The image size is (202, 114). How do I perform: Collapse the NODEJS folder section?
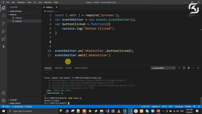pos(24,15)
